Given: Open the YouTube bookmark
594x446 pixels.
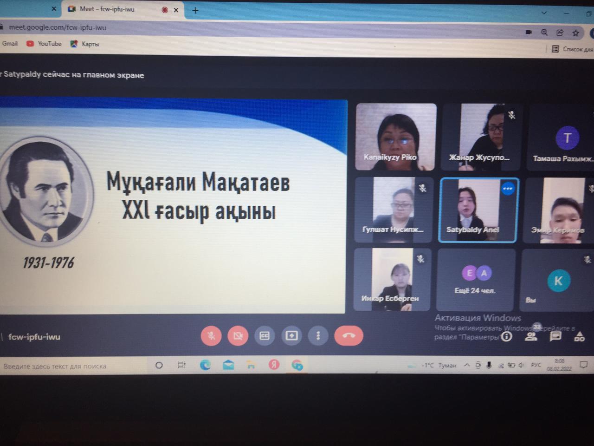Looking at the screenshot, I should [x=45, y=44].
